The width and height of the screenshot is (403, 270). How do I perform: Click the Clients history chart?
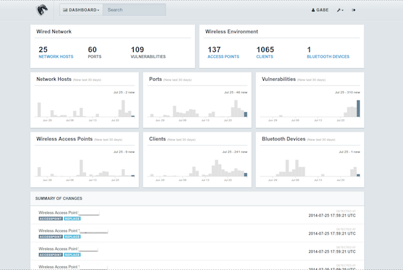pyautogui.click(x=197, y=167)
